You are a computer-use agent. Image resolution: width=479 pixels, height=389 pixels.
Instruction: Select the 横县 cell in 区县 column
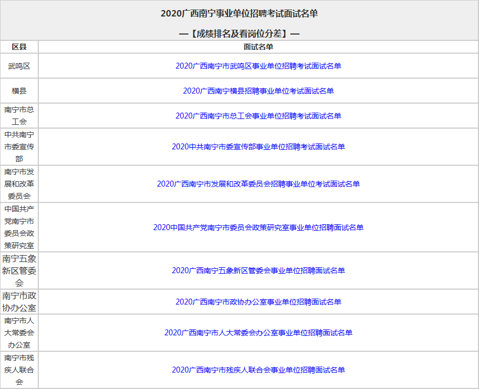(19, 91)
